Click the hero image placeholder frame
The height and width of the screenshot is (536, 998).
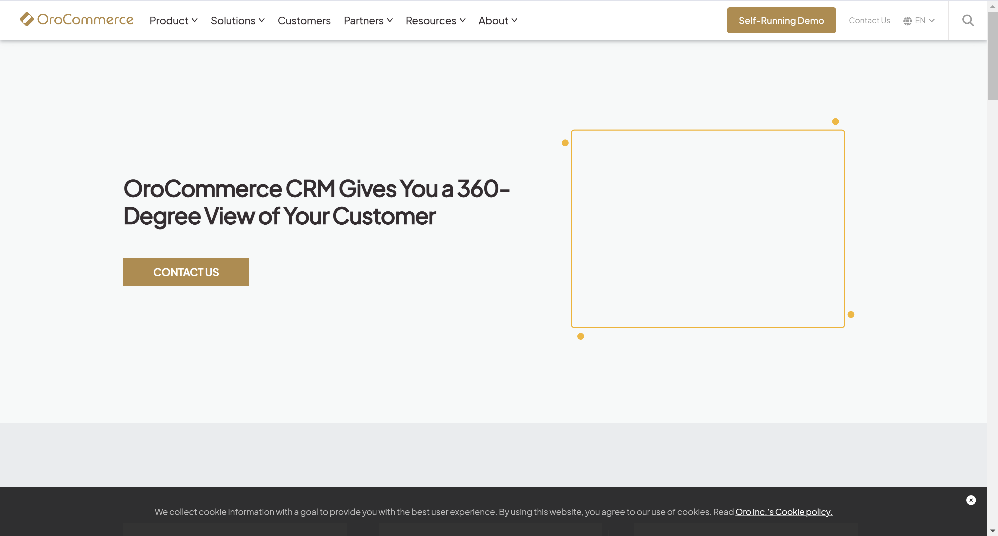pos(707,228)
